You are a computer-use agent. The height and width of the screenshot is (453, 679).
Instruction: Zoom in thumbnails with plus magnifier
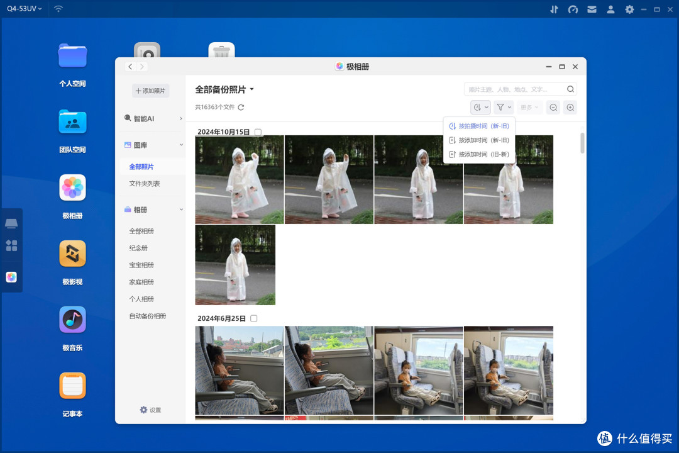pos(570,108)
